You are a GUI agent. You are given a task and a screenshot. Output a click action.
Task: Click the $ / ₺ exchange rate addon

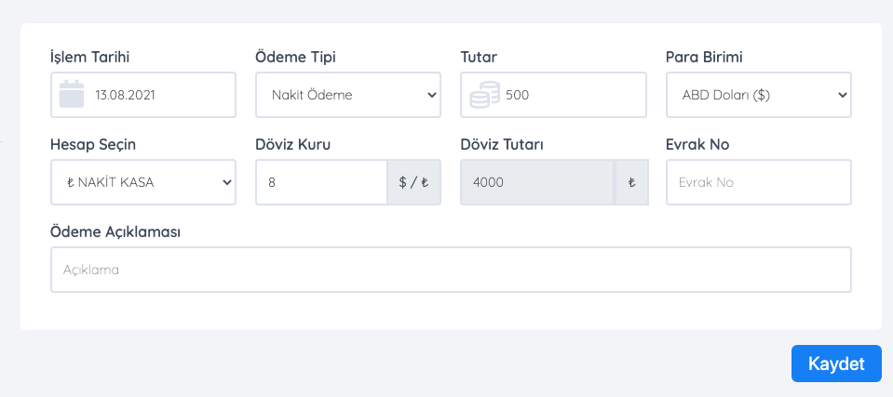pyautogui.click(x=414, y=182)
